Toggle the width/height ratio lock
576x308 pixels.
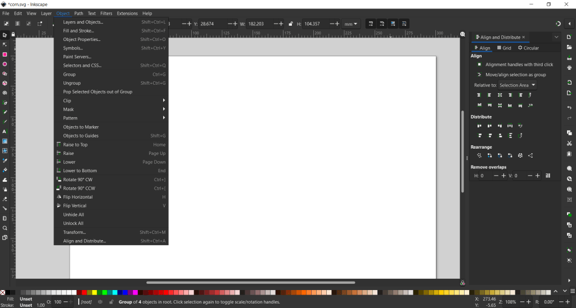coord(291,24)
